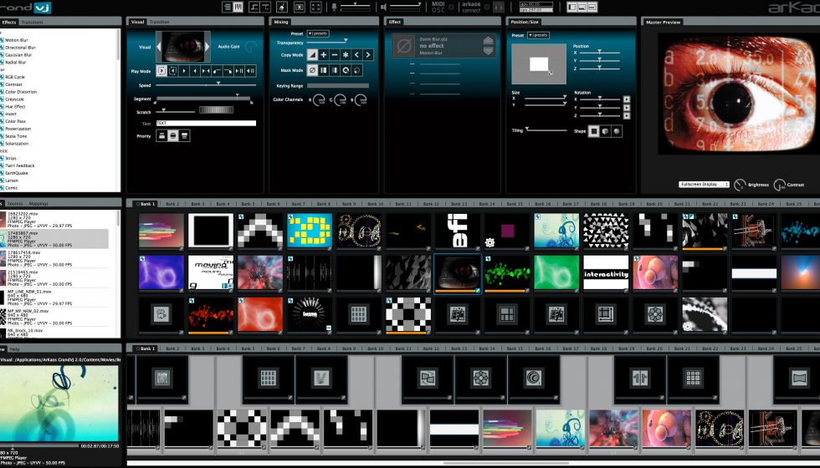Viewport: 820px width, 468px height.
Task: Click the brush clean-up toolbar icon
Action: pos(281,7)
